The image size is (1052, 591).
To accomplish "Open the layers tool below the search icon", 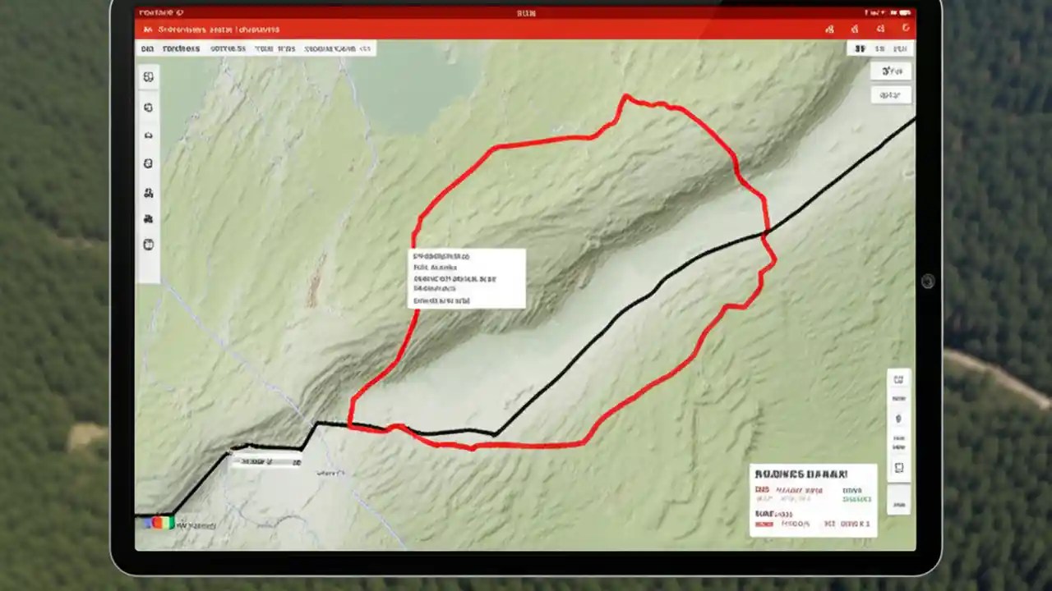I will tap(148, 107).
